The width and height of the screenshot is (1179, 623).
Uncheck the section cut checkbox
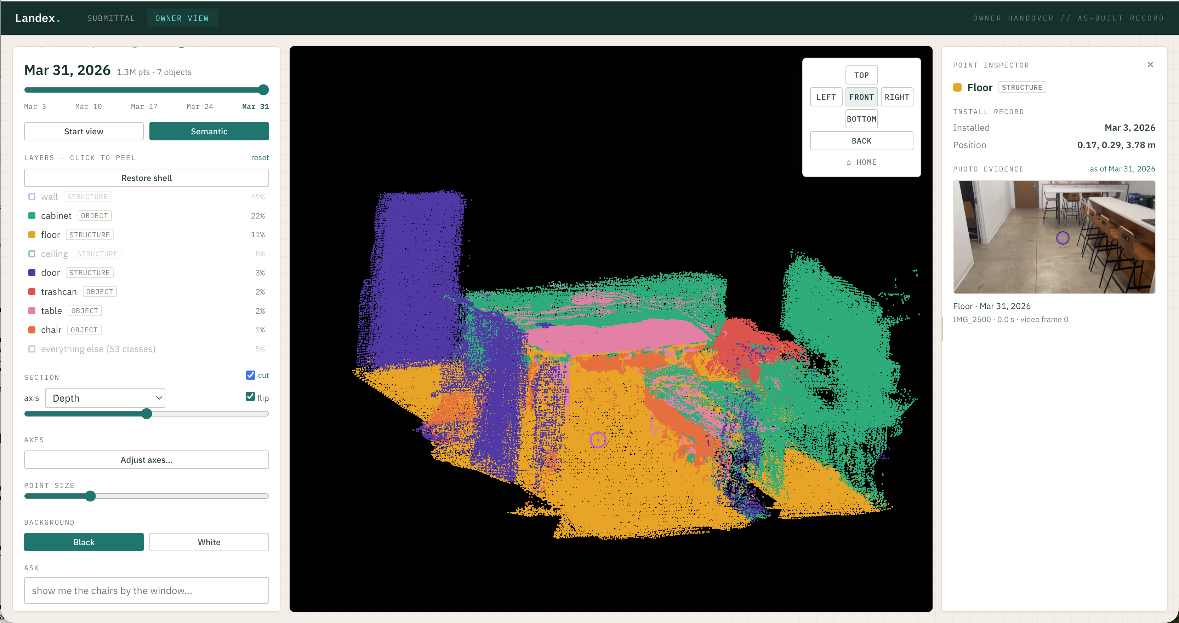250,375
